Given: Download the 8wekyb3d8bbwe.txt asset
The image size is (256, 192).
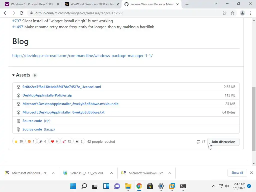Looking at the screenshot, I should (63, 112).
